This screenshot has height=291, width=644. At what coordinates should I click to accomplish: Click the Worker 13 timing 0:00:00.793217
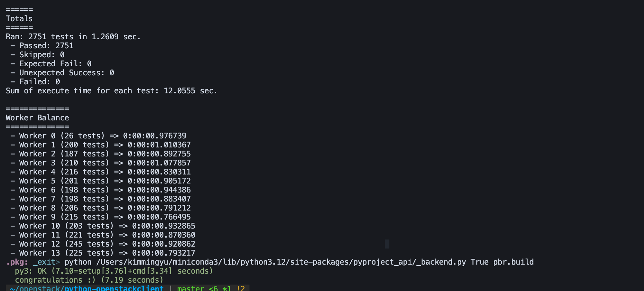pyautogui.click(x=164, y=253)
